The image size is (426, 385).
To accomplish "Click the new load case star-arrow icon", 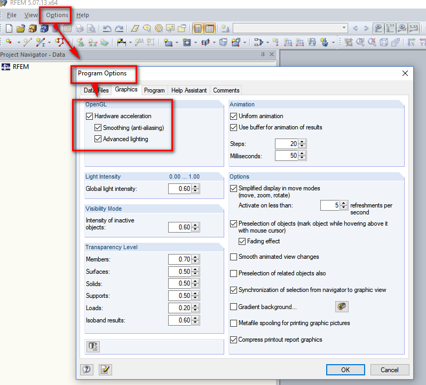I will point(225,28).
